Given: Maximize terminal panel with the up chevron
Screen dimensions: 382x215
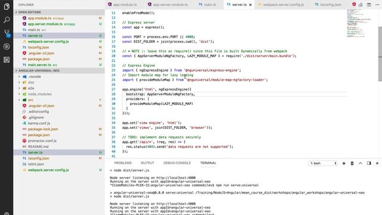Looking at the screenshot, I should click(361, 163).
